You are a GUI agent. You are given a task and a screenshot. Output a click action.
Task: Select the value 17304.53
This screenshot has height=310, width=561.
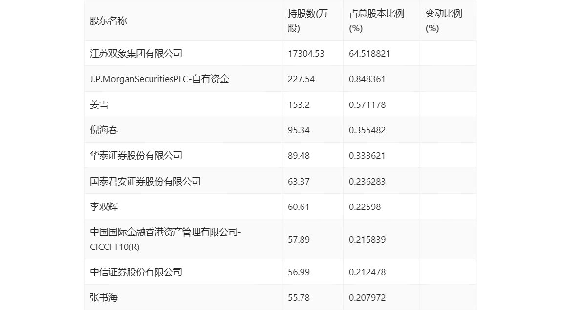point(306,54)
